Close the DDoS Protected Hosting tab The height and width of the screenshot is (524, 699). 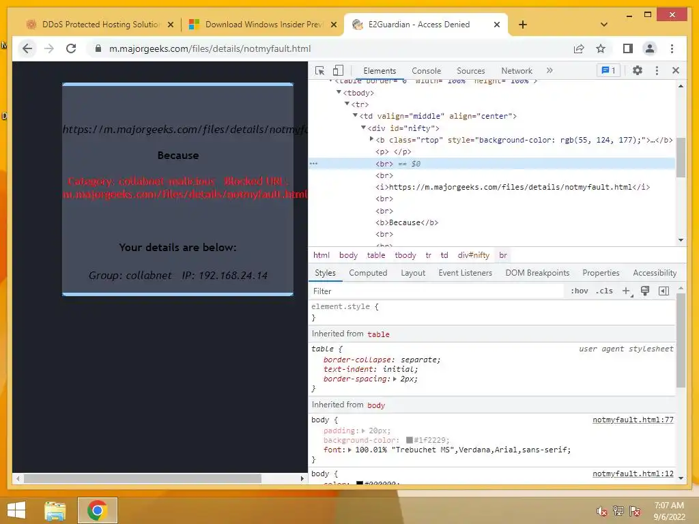170,25
